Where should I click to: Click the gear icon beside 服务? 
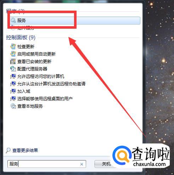(13, 20)
